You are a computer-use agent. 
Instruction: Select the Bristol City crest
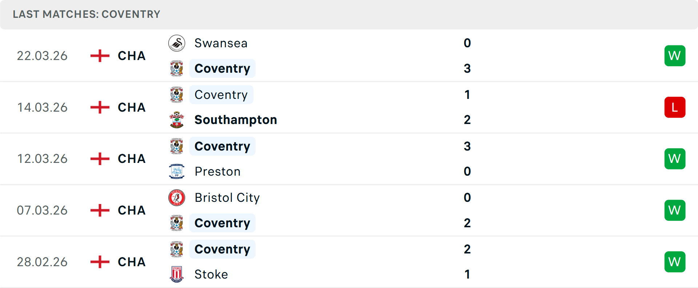coord(177,198)
